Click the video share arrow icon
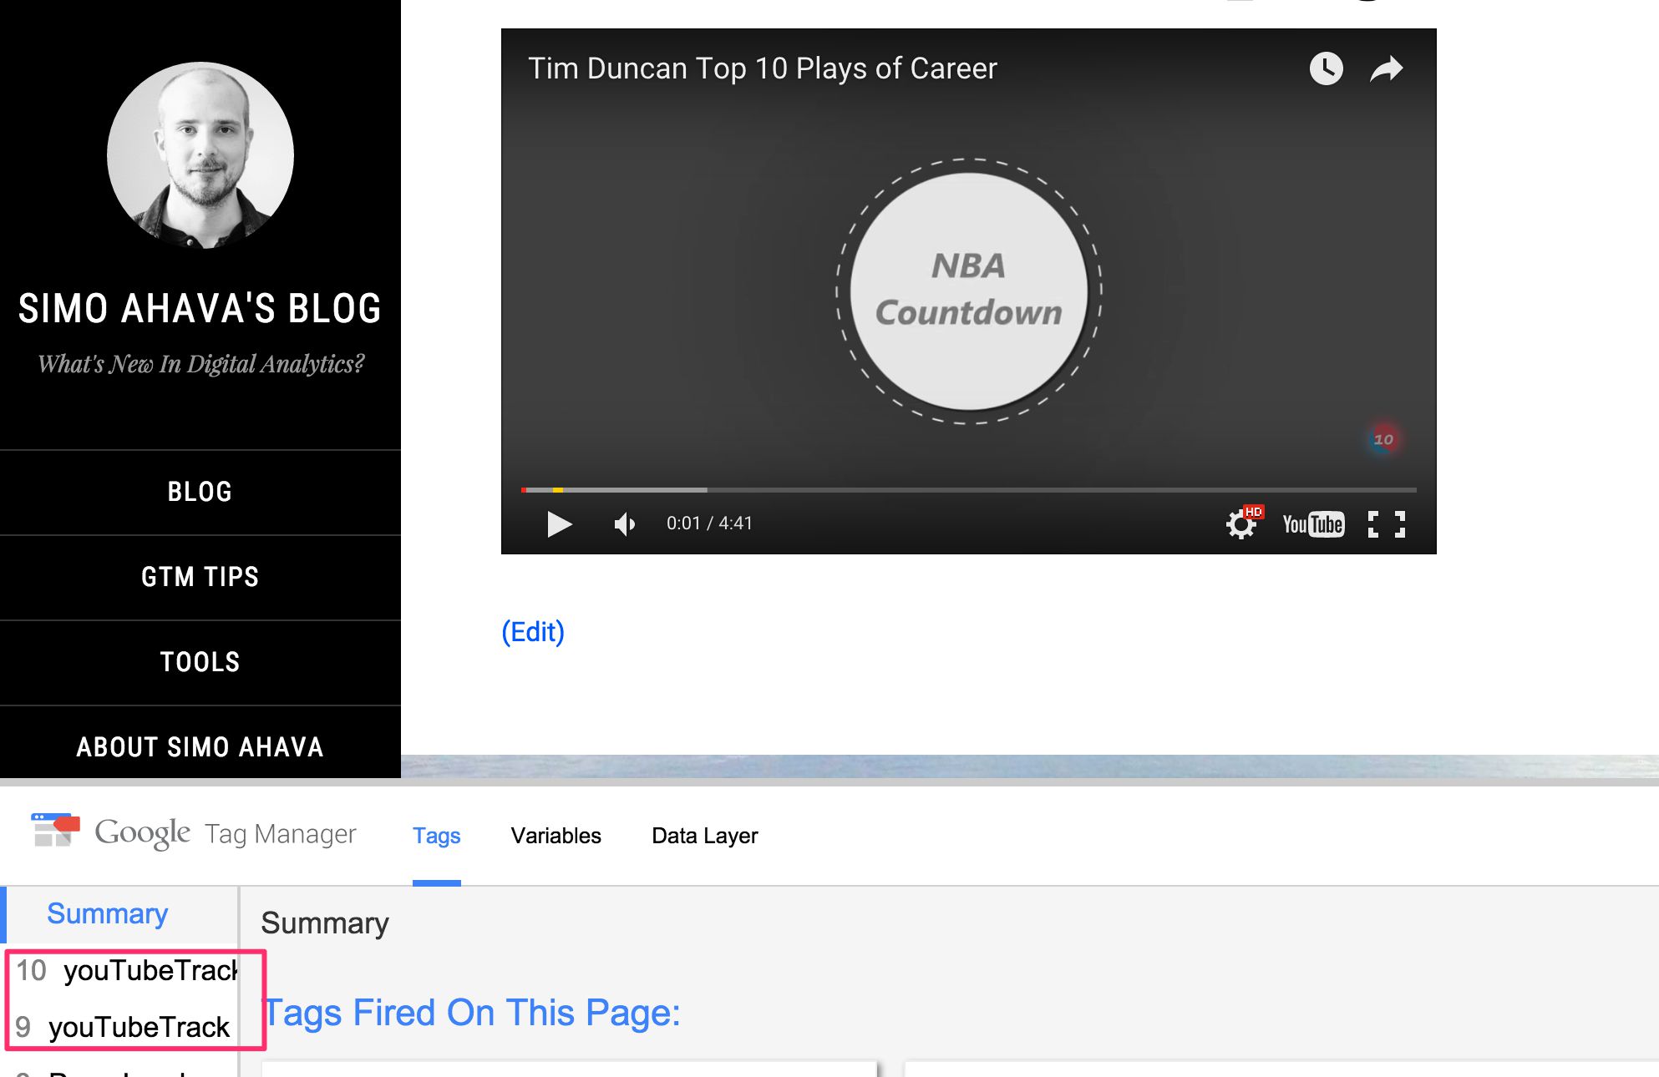This screenshot has height=1077, width=1659. click(1387, 68)
